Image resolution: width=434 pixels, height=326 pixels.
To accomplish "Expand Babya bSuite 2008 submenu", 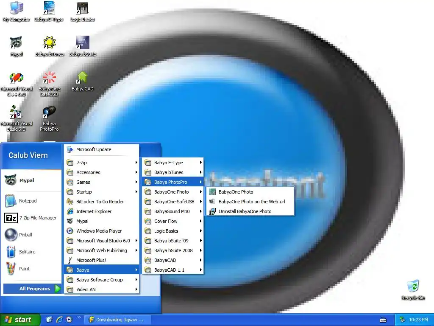I will [x=173, y=250].
